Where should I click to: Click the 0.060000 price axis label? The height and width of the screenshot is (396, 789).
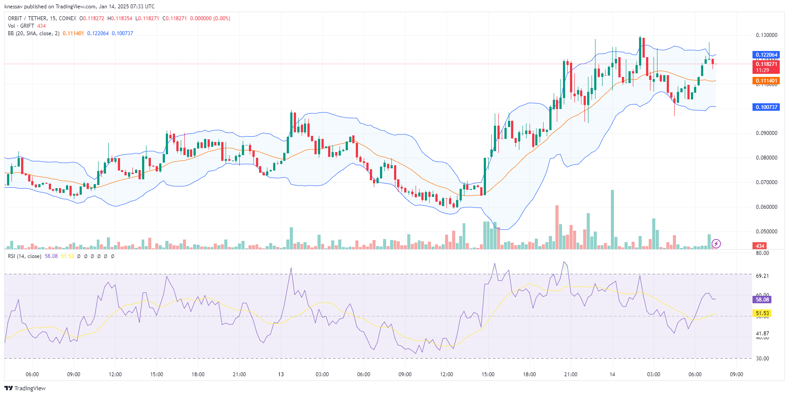[767, 207]
